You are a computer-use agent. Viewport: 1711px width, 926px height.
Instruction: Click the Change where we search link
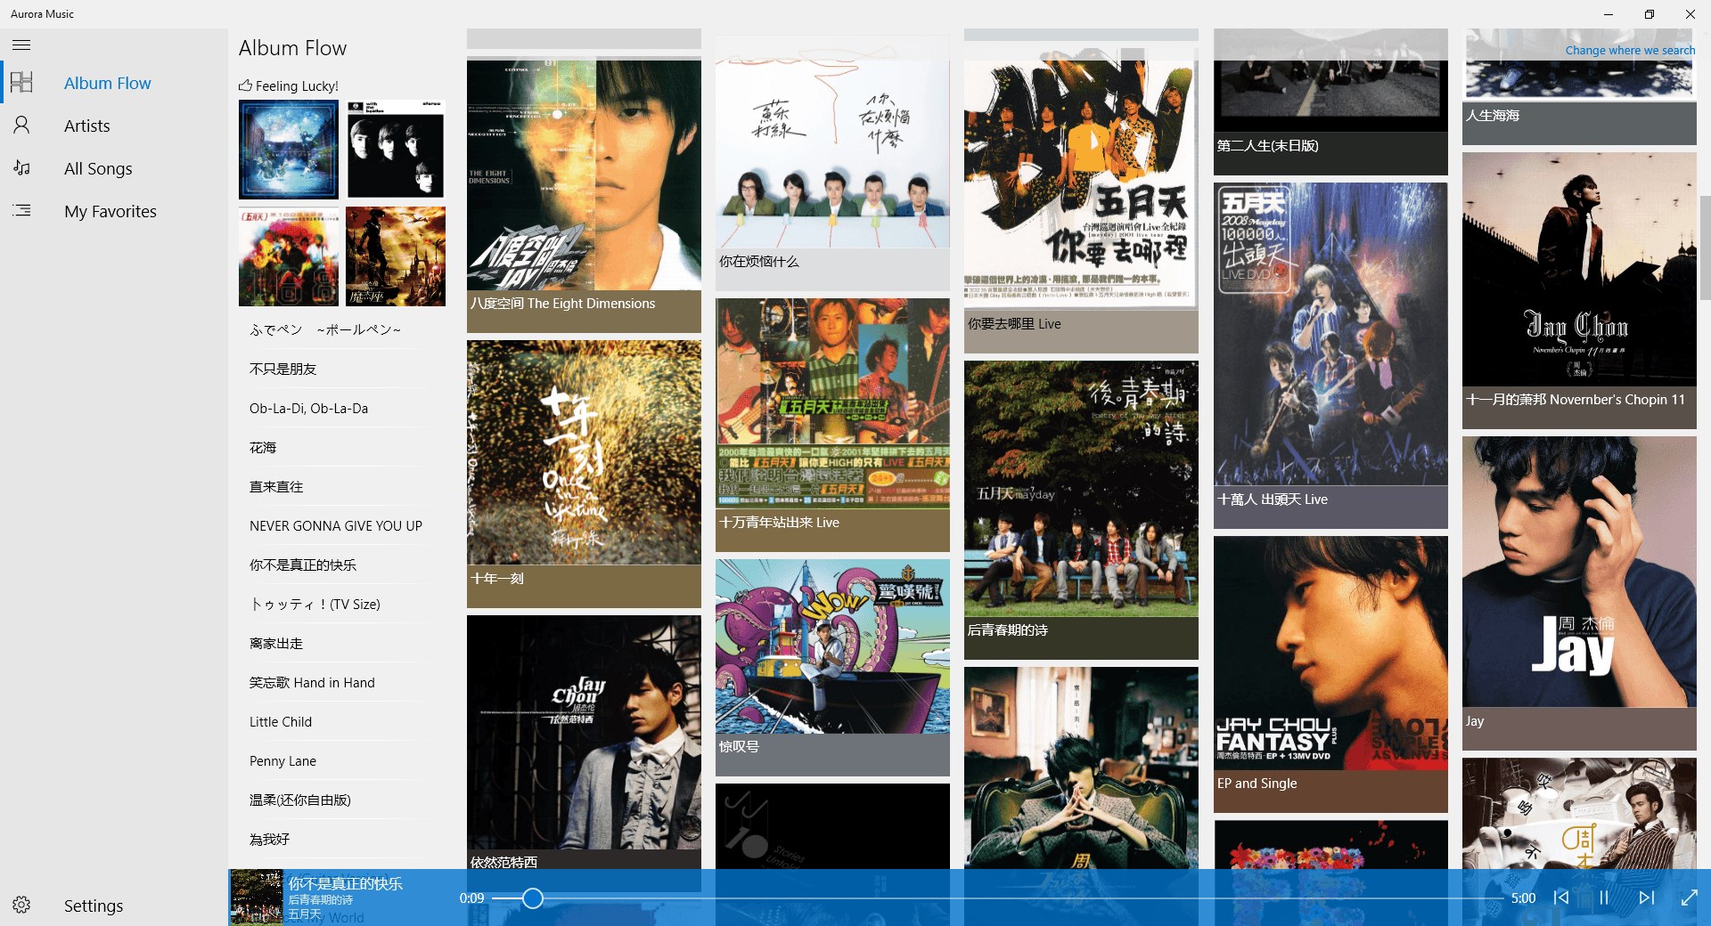pos(1630,50)
